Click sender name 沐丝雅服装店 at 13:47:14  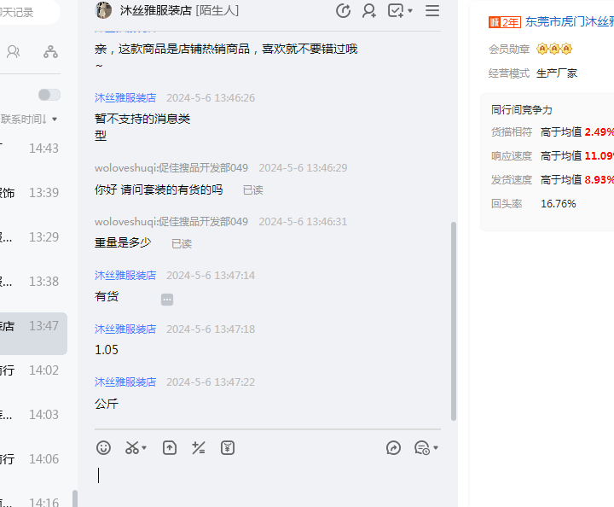[125, 276]
